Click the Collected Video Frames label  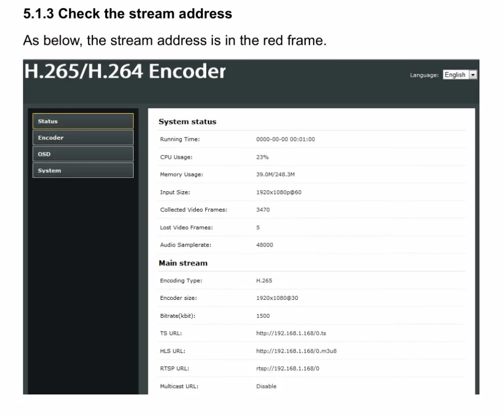(194, 210)
